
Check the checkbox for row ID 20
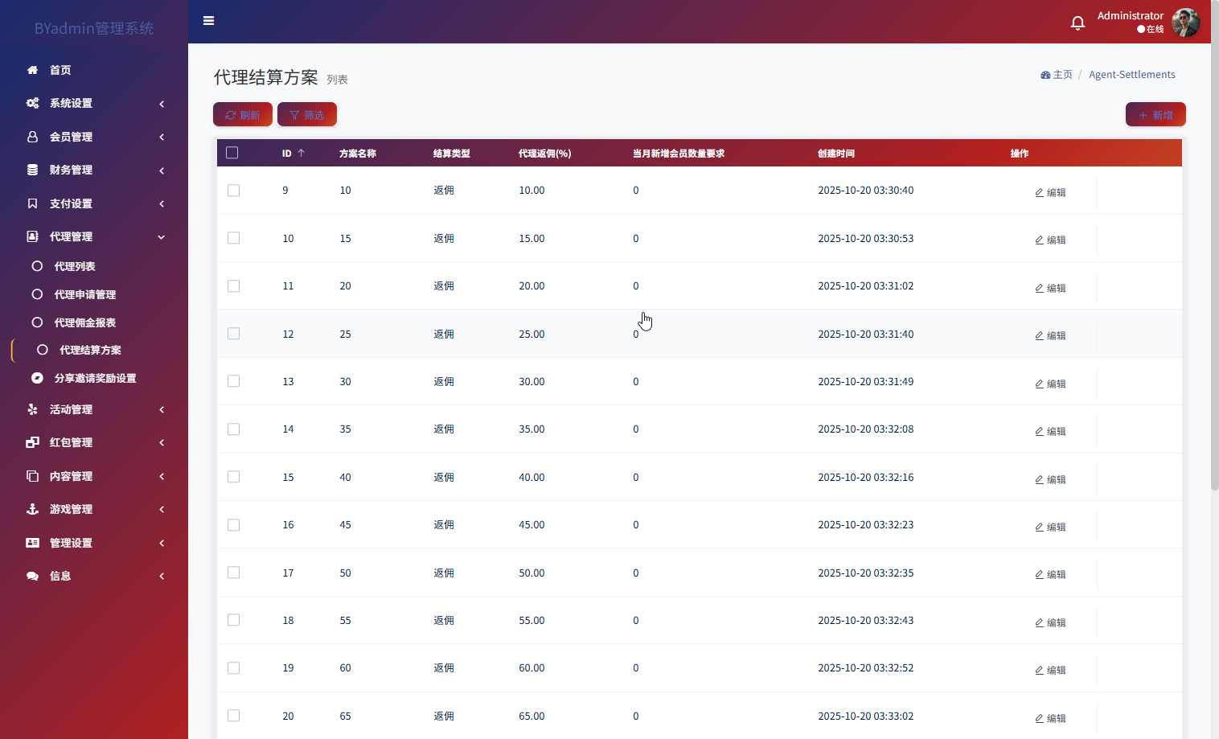(234, 716)
